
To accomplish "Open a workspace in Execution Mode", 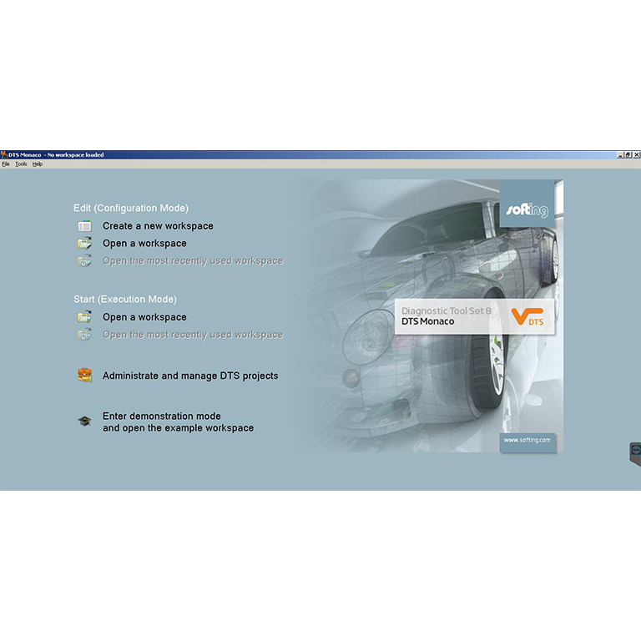I will click(144, 317).
